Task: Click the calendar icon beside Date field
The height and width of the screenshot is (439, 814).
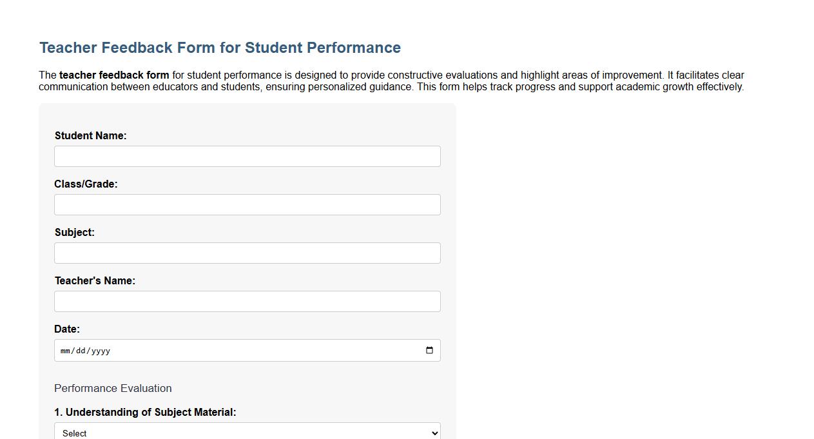Action: point(429,350)
